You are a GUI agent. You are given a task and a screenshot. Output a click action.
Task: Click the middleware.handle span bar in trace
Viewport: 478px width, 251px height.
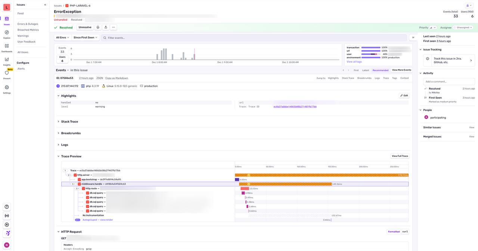point(284,184)
